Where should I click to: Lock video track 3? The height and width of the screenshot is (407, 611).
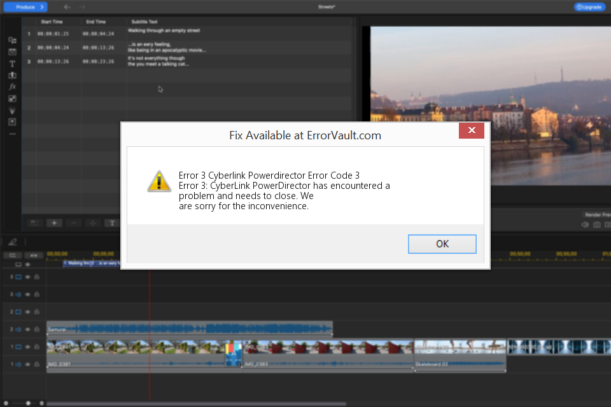coord(37,277)
